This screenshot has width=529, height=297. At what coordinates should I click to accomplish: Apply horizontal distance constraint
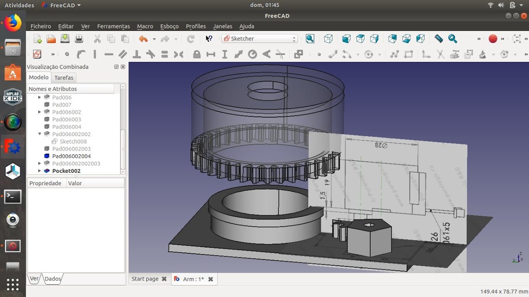click(211, 54)
